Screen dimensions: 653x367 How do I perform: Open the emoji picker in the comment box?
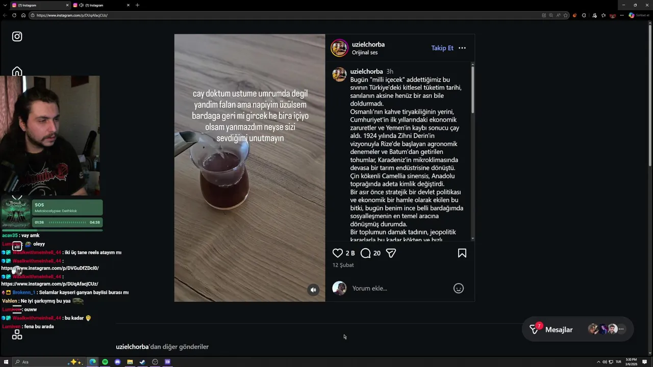click(x=459, y=289)
